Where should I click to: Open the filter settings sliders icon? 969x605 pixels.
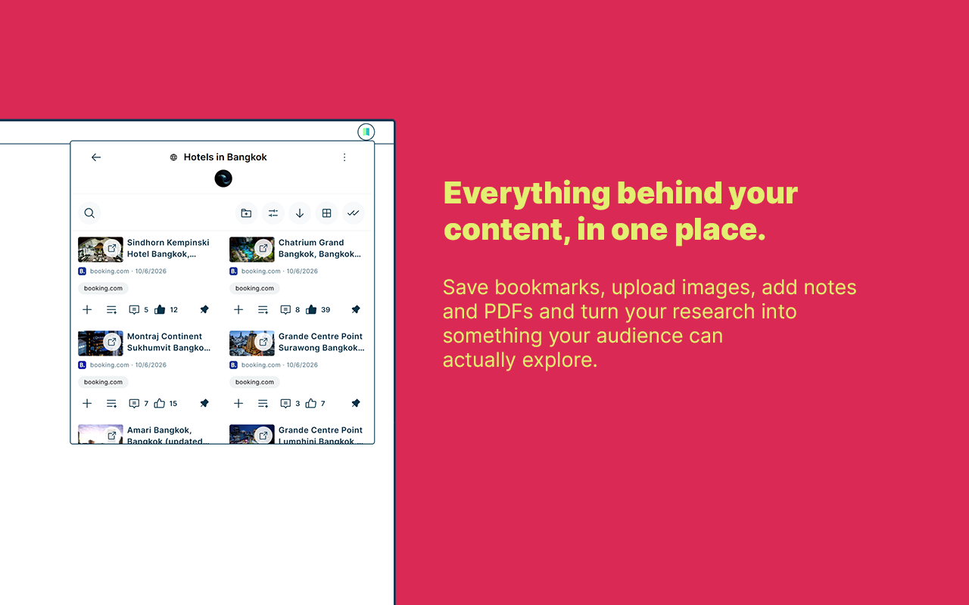[273, 213]
